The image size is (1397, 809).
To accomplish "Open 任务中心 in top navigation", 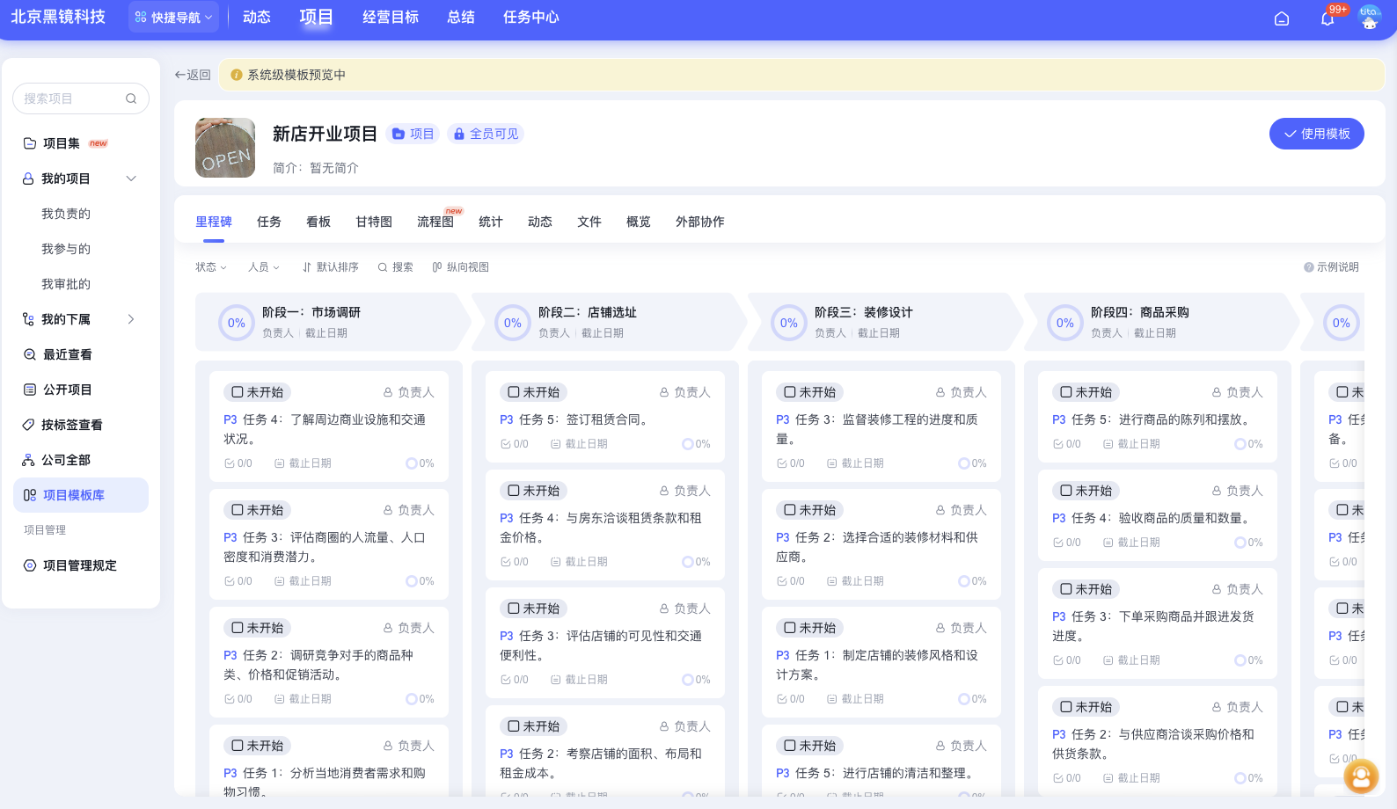I will [x=530, y=18].
